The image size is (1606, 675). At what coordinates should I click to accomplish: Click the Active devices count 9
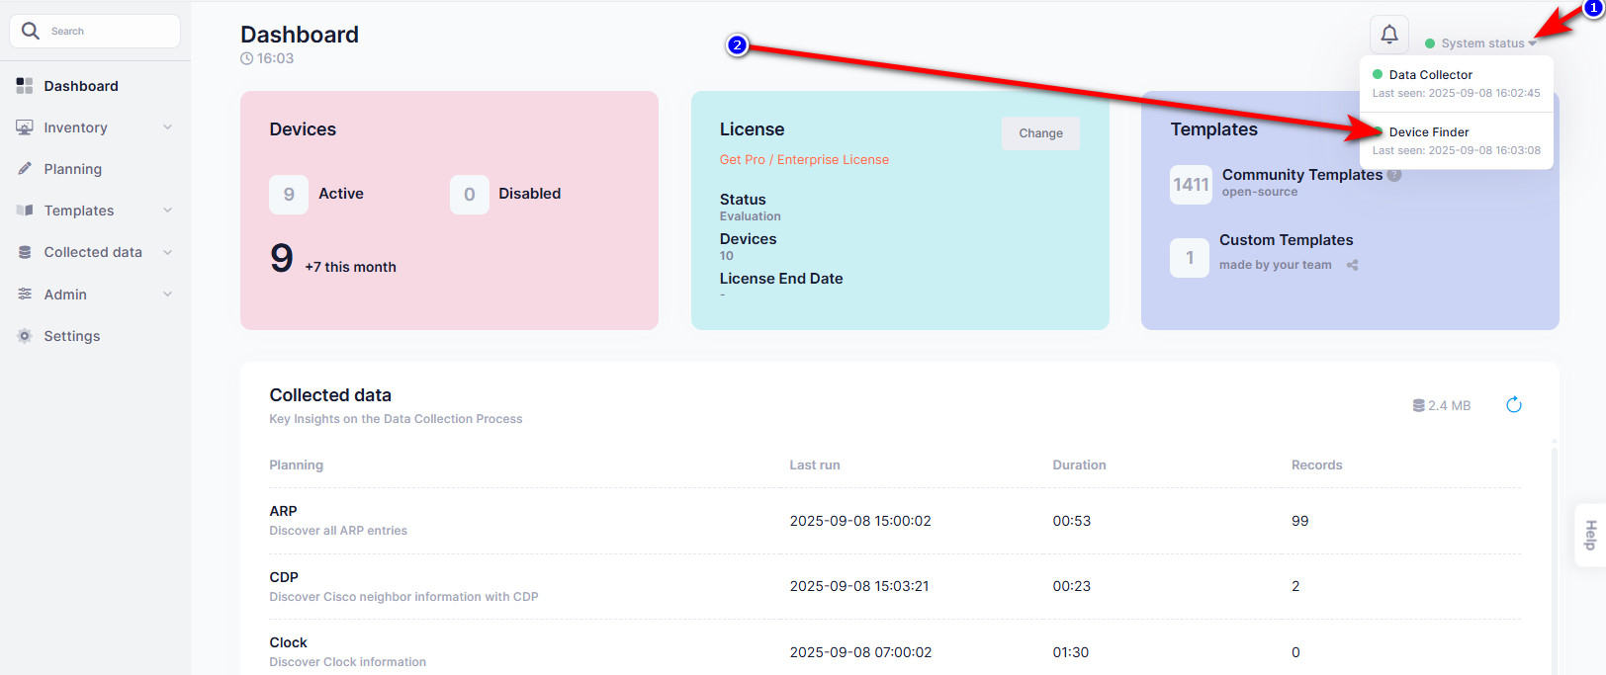pos(289,195)
